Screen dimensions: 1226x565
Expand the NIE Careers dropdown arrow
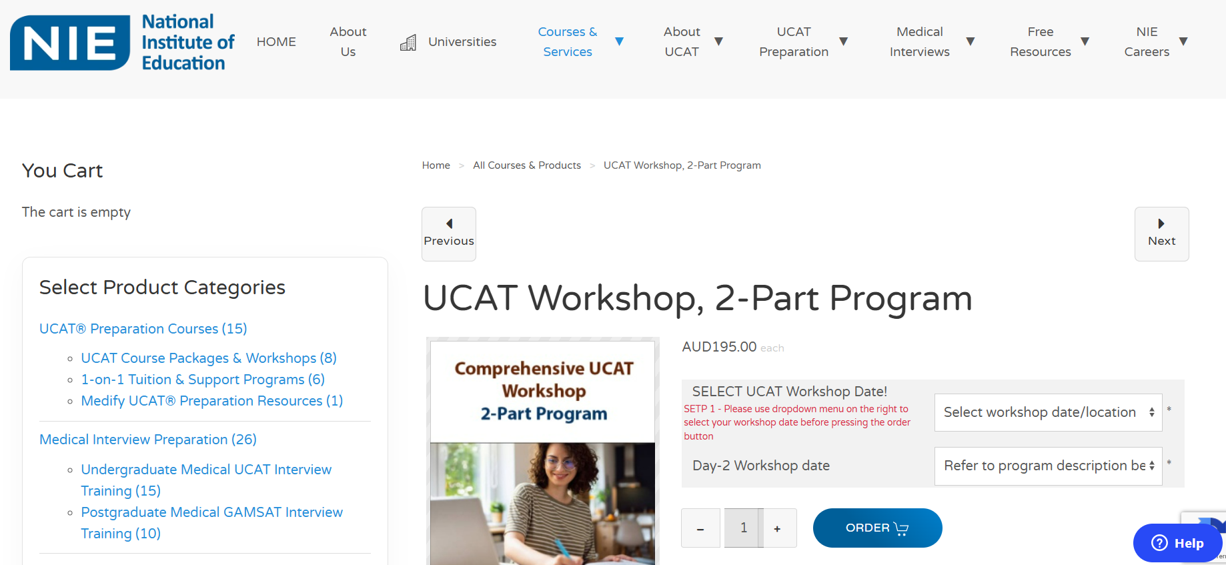tap(1183, 41)
